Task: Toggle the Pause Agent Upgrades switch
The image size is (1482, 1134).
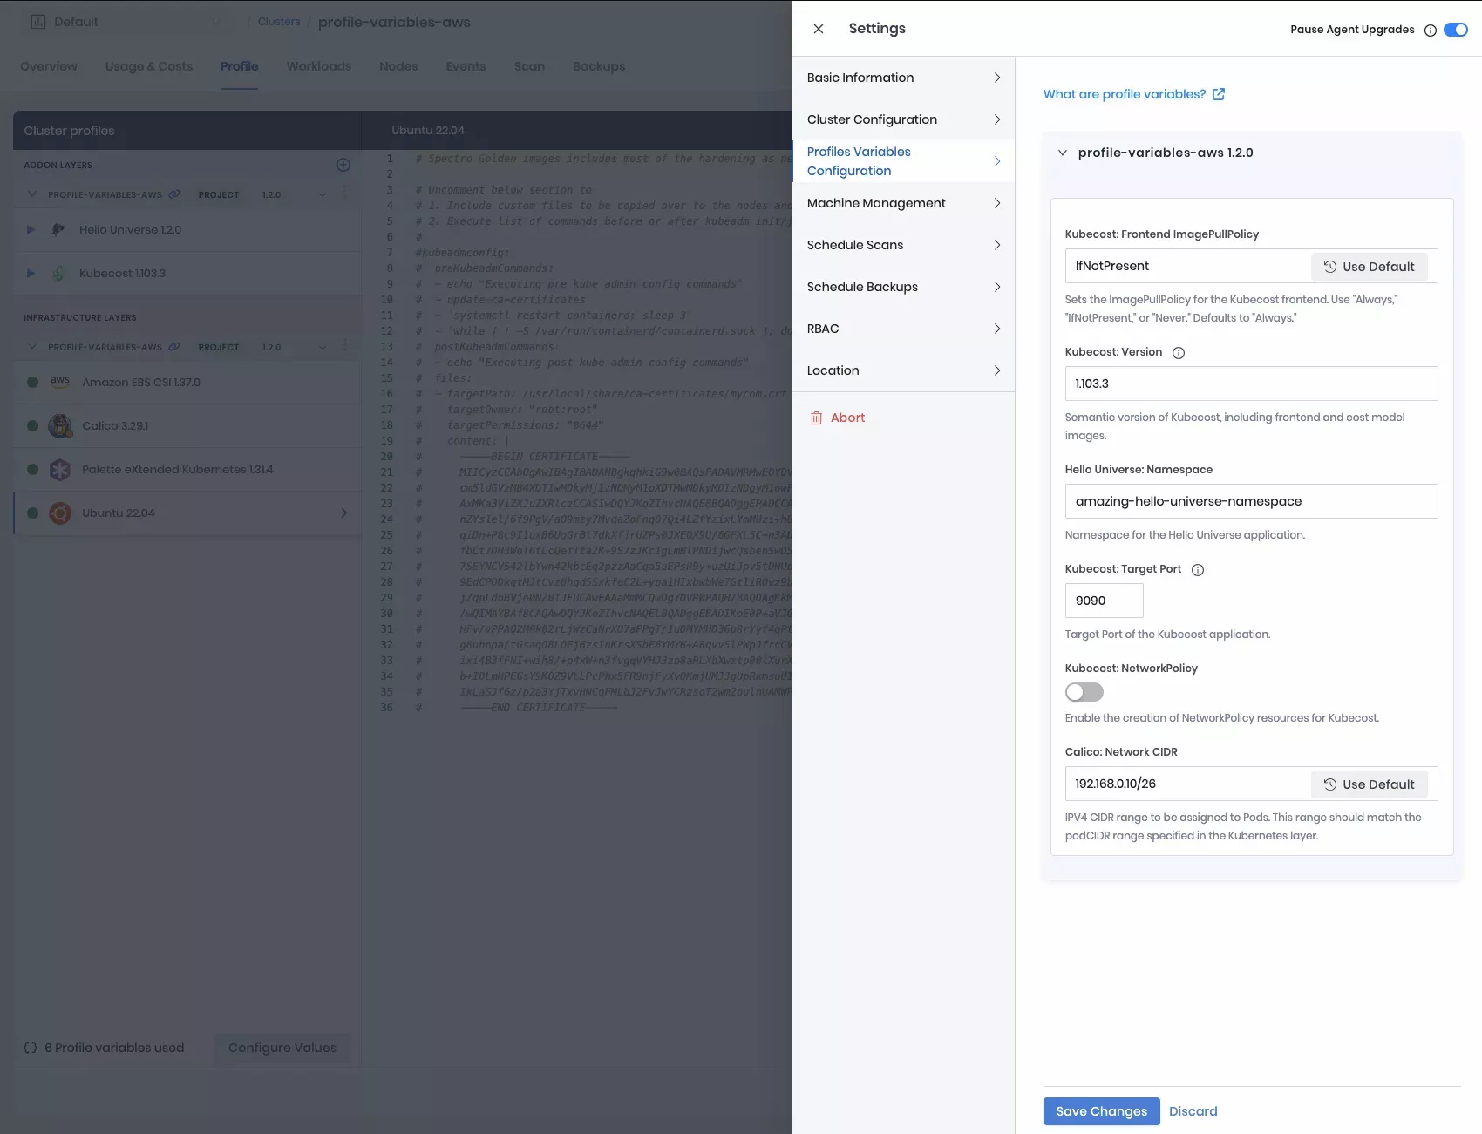Action: click(x=1456, y=30)
